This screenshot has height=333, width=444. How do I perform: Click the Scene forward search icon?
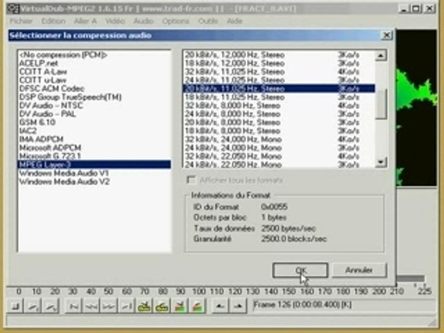197,306
